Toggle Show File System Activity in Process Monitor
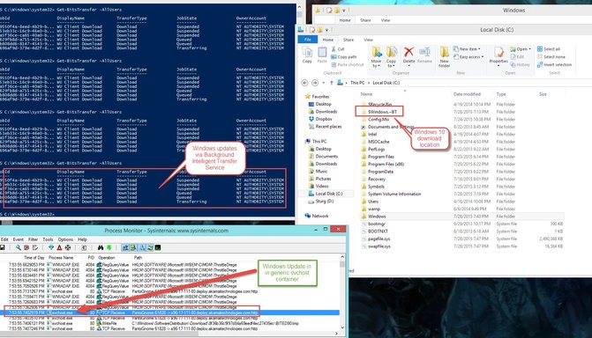The image size is (592, 338). point(133,247)
